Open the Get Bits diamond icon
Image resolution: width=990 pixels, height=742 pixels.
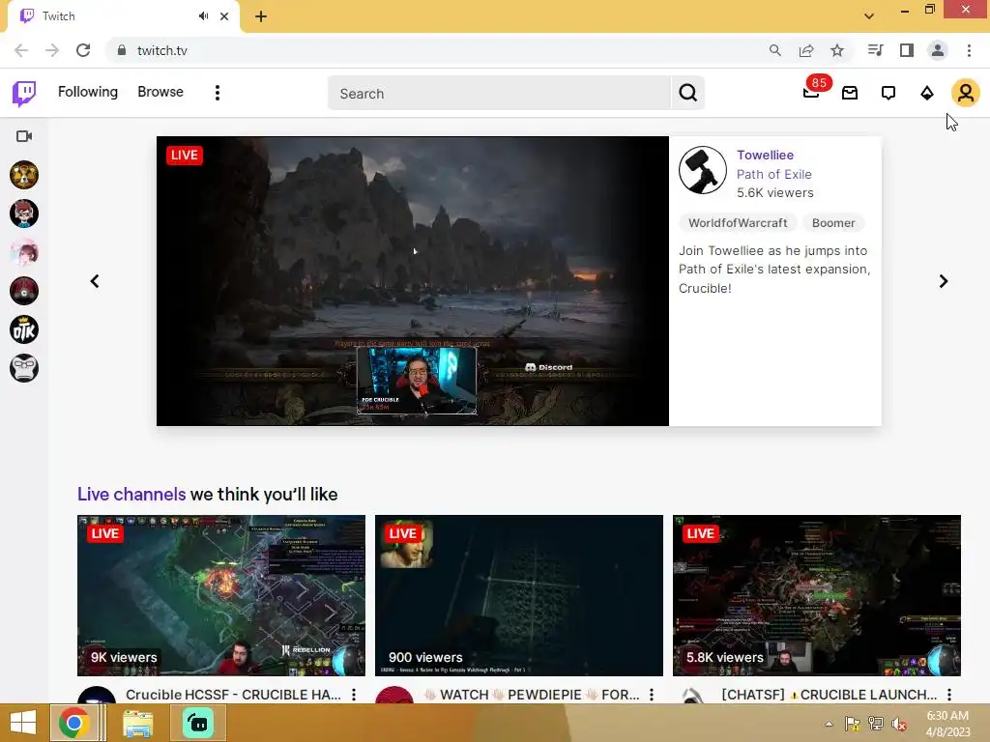[x=927, y=94]
